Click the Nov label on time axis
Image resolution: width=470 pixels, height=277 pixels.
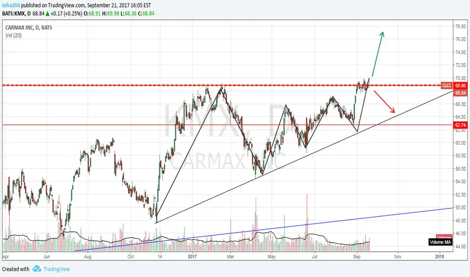[x=398, y=257]
